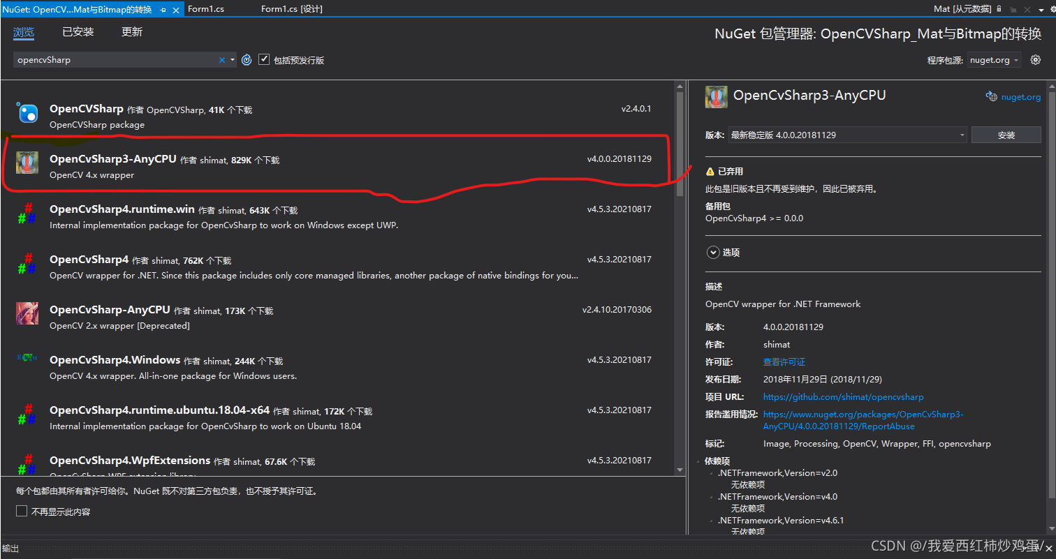The height and width of the screenshot is (559, 1056).
Task: Switch to the Updates tab
Action: coord(132,32)
